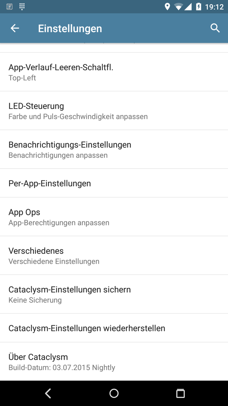Screen dimensions: 228x406
Task: Tap Cataclysm-Einstellungen sichern
Action: tap(114, 294)
